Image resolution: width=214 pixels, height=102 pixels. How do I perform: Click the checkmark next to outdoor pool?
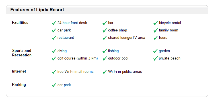(x=105, y=58)
